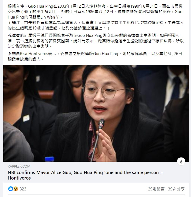
Task: Open the info icon on the article image
Action: [181, 162]
